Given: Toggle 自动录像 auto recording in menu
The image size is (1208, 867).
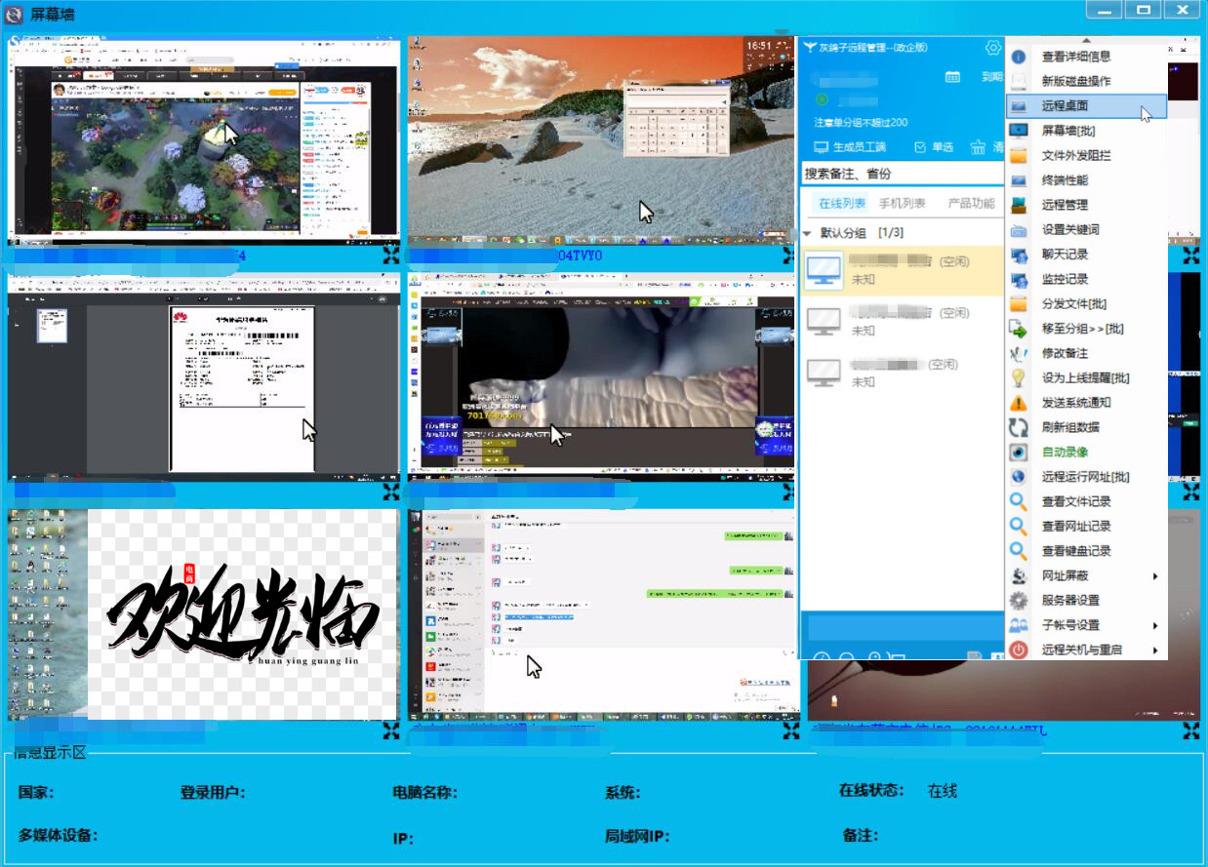Looking at the screenshot, I should coord(1063,452).
